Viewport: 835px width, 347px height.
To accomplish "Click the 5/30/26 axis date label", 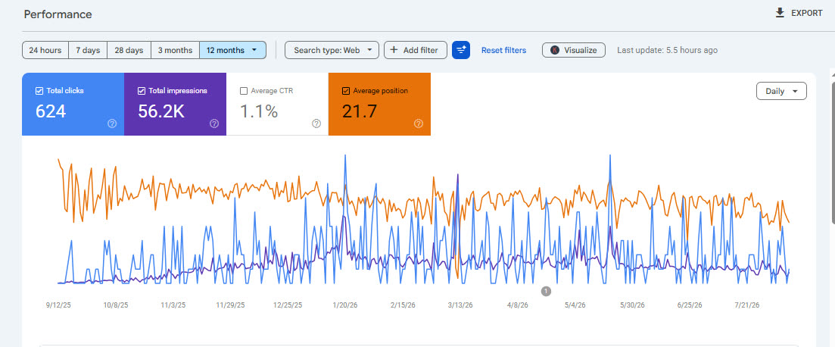I will coord(632,305).
